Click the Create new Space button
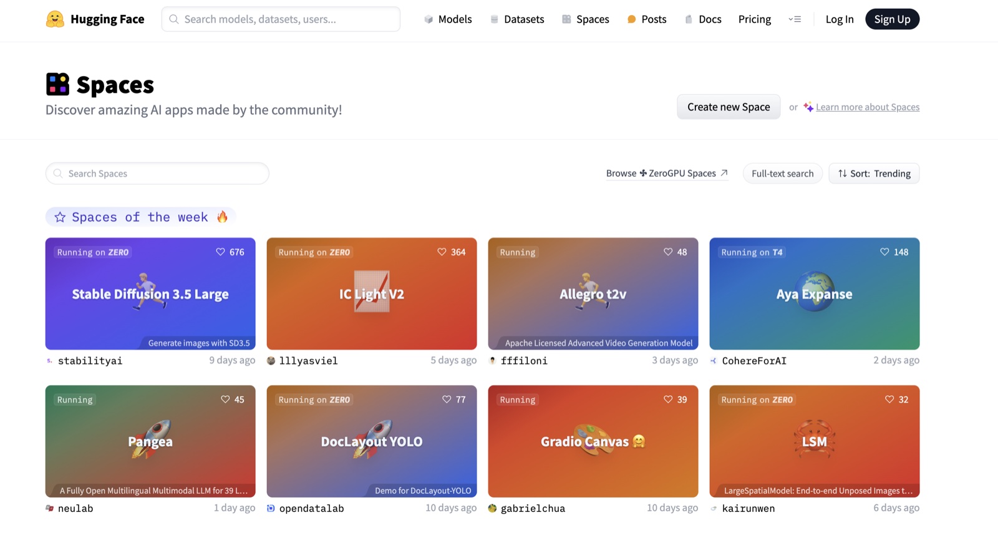Image resolution: width=998 pixels, height=540 pixels. [729, 107]
